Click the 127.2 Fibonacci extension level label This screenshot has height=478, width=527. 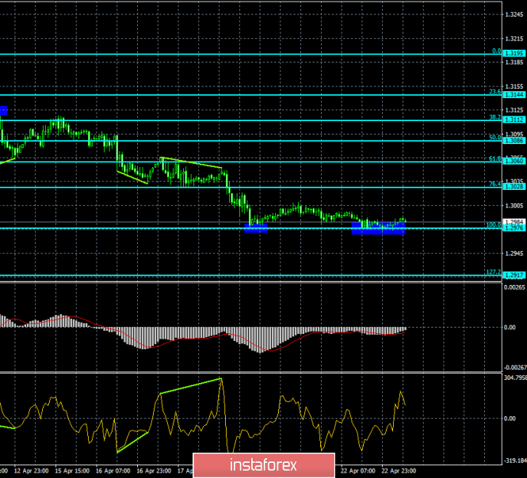coord(492,272)
